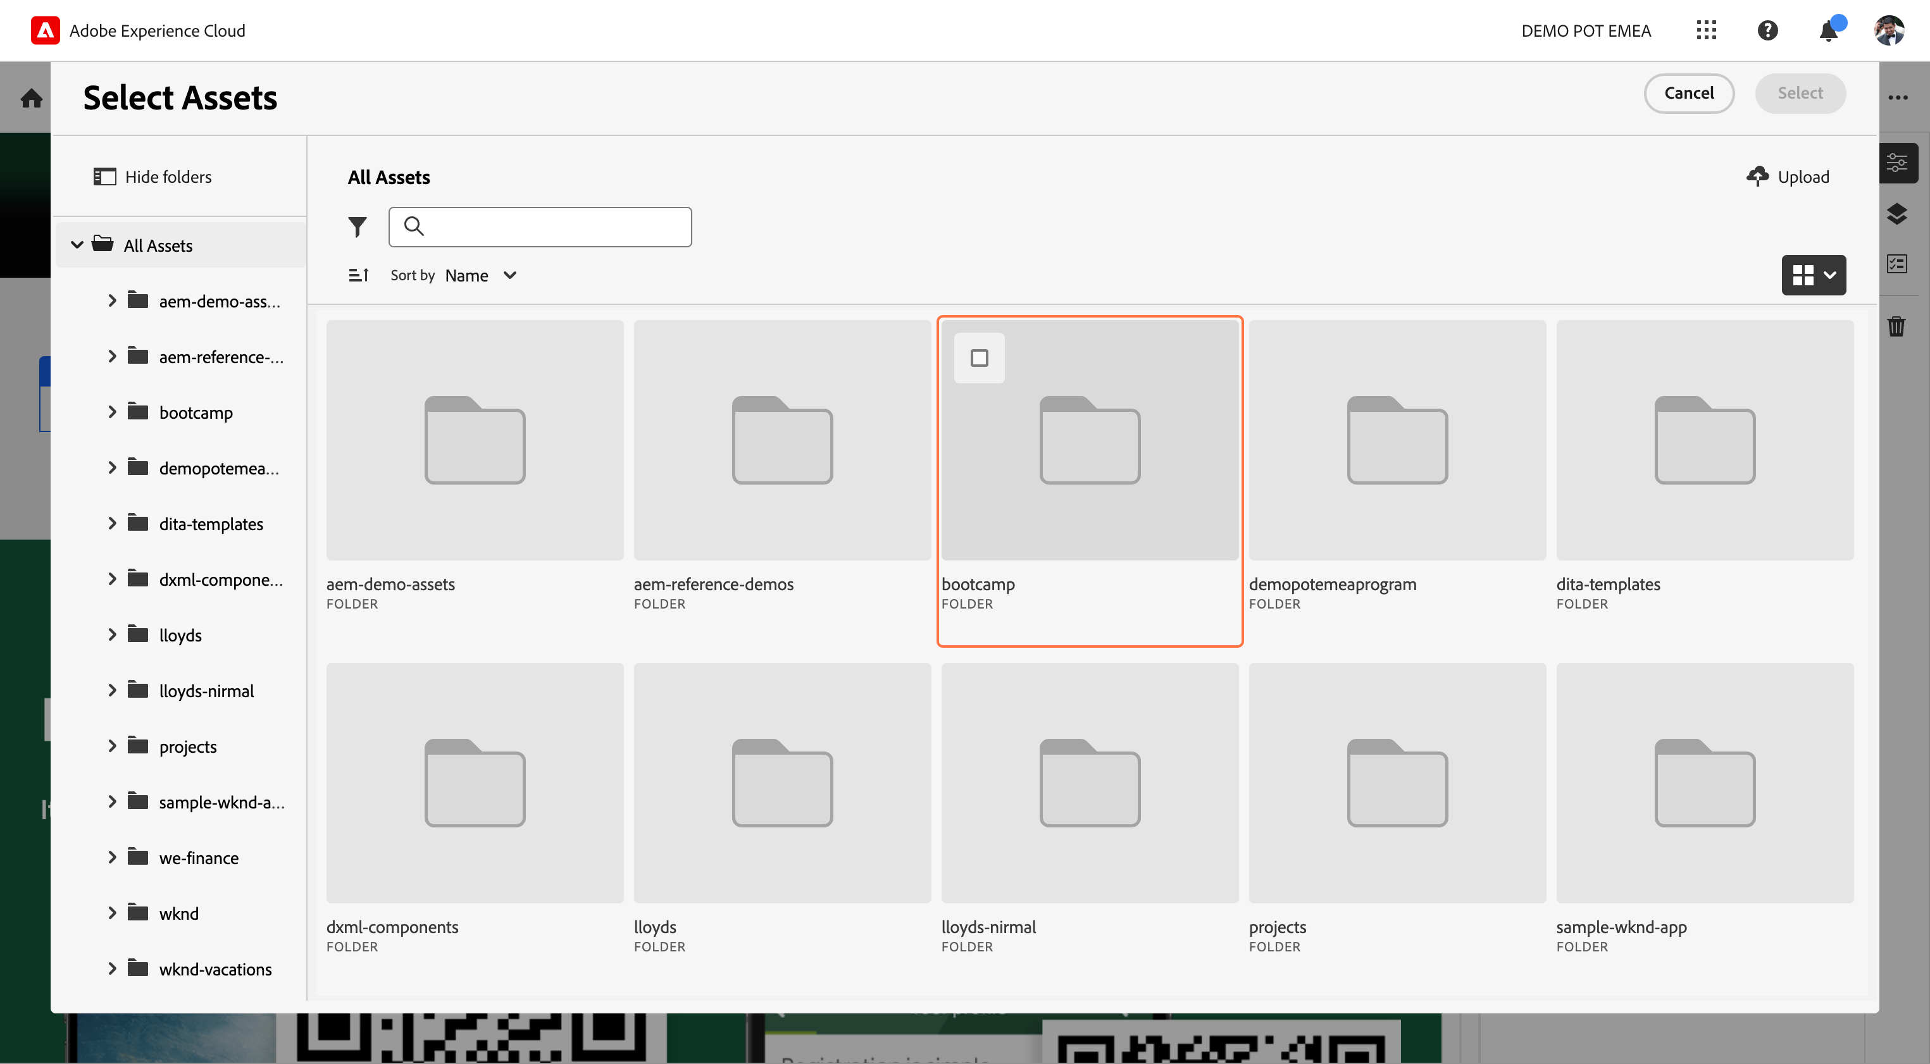Go to home via house icon
The width and height of the screenshot is (1930, 1064).
(32, 98)
